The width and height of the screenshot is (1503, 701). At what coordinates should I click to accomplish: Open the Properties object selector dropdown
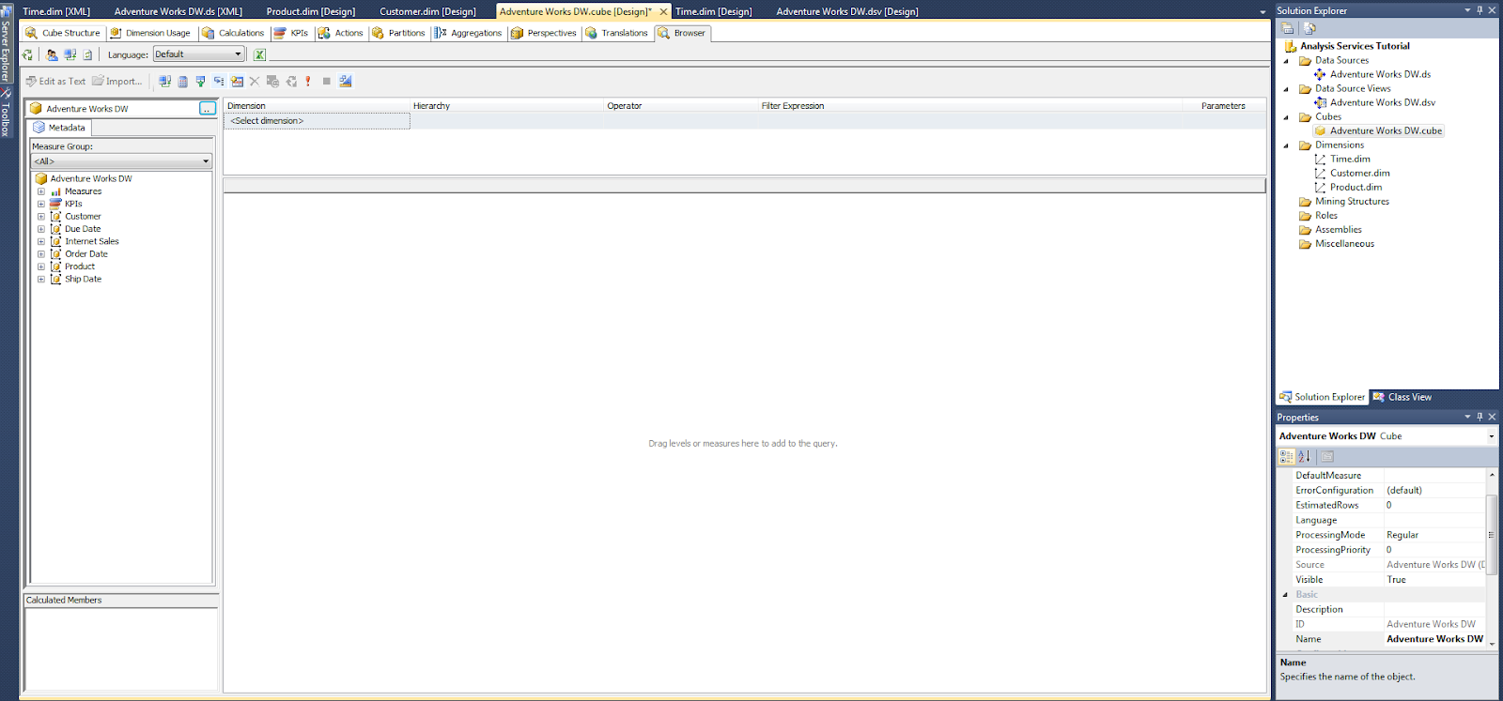point(1491,436)
